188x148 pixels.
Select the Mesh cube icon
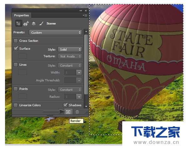click(x=34, y=23)
